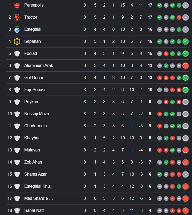Open the Nassaji Maza… team page
Screen dimensions: 192x215
(x=39, y=114)
